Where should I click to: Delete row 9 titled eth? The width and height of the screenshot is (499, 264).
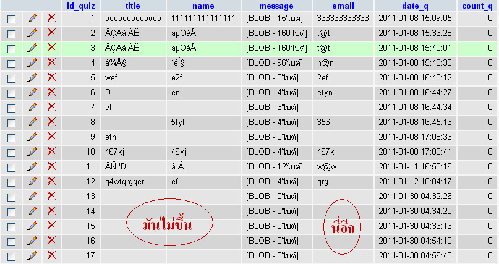pos(51,137)
